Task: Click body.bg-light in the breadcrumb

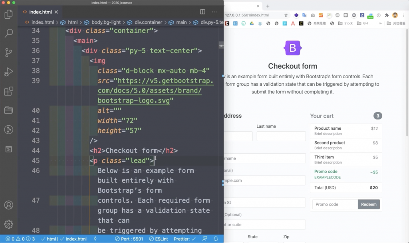Action: (x=106, y=22)
